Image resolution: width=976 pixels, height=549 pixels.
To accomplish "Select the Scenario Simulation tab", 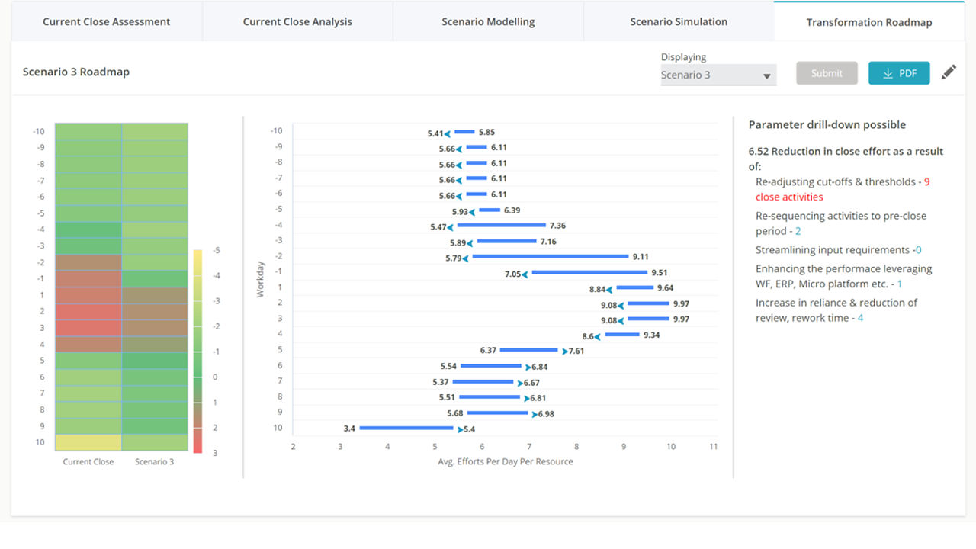I will point(679,21).
